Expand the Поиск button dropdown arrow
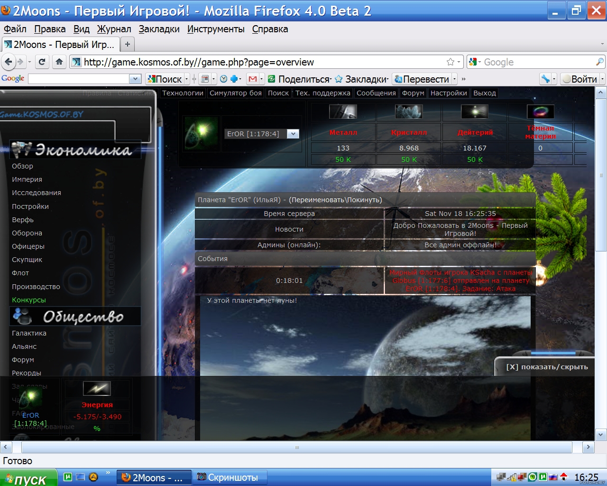Viewport: 607px width, 486px height. click(187, 79)
